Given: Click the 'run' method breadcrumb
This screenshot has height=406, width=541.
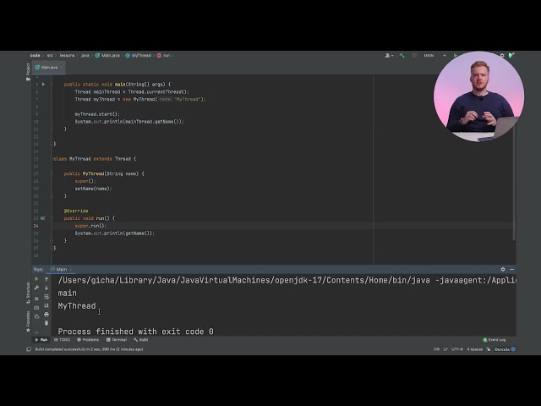Looking at the screenshot, I should 164,55.
